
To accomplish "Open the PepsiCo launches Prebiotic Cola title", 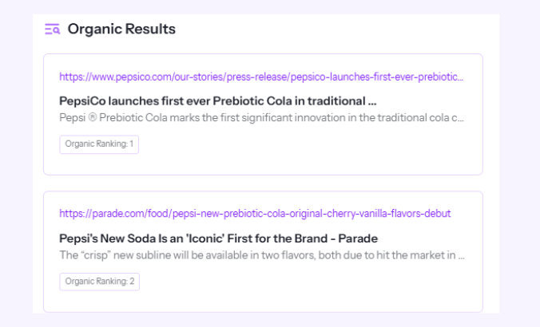I will tap(217, 101).
